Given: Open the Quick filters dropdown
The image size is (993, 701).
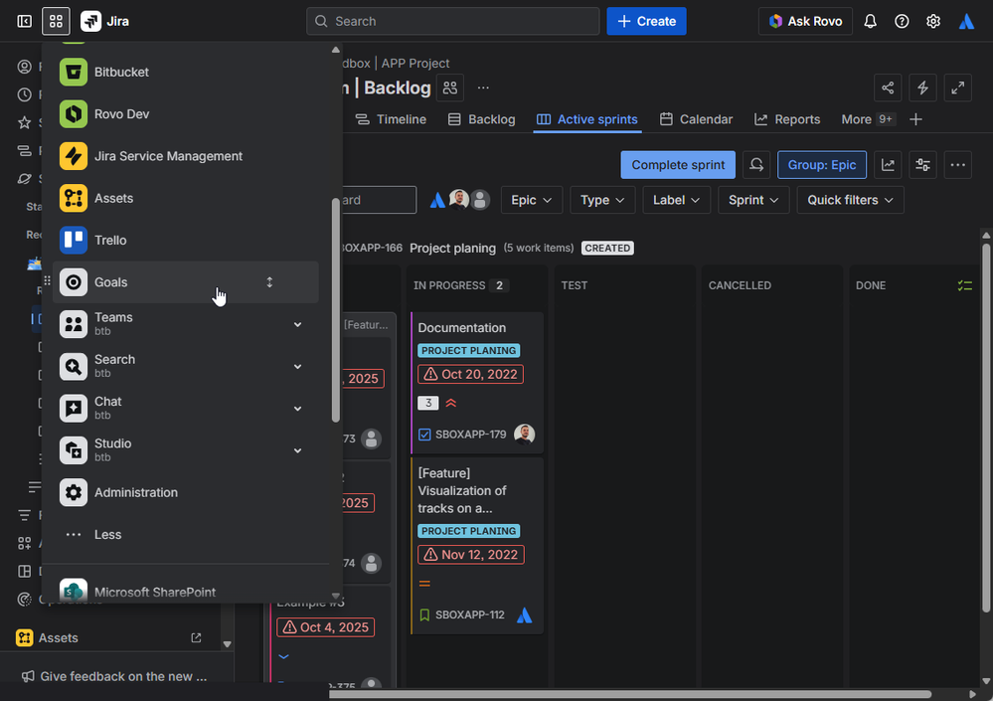Looking at the screenshot, I should [x=850, y=200].
